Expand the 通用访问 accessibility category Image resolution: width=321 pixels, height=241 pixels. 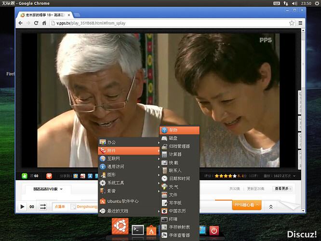129,167
